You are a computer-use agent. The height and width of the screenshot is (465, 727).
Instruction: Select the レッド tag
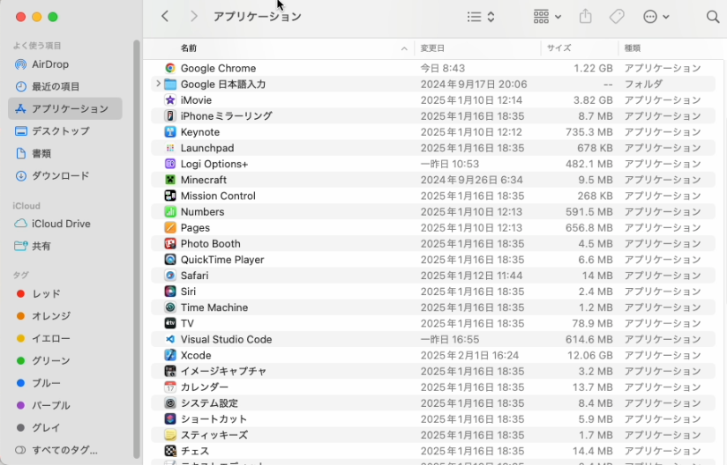click(65, 293)
